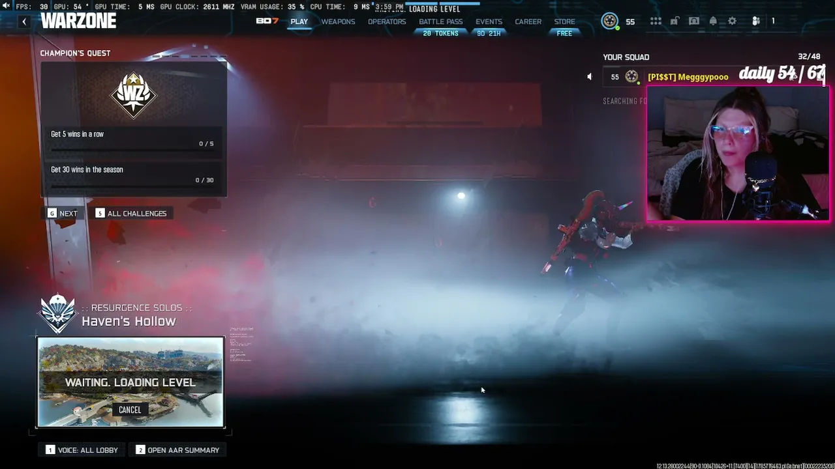Open settings gear icon
The width and height of the screenshot is (835, 469).
click(x=733, y=21)
